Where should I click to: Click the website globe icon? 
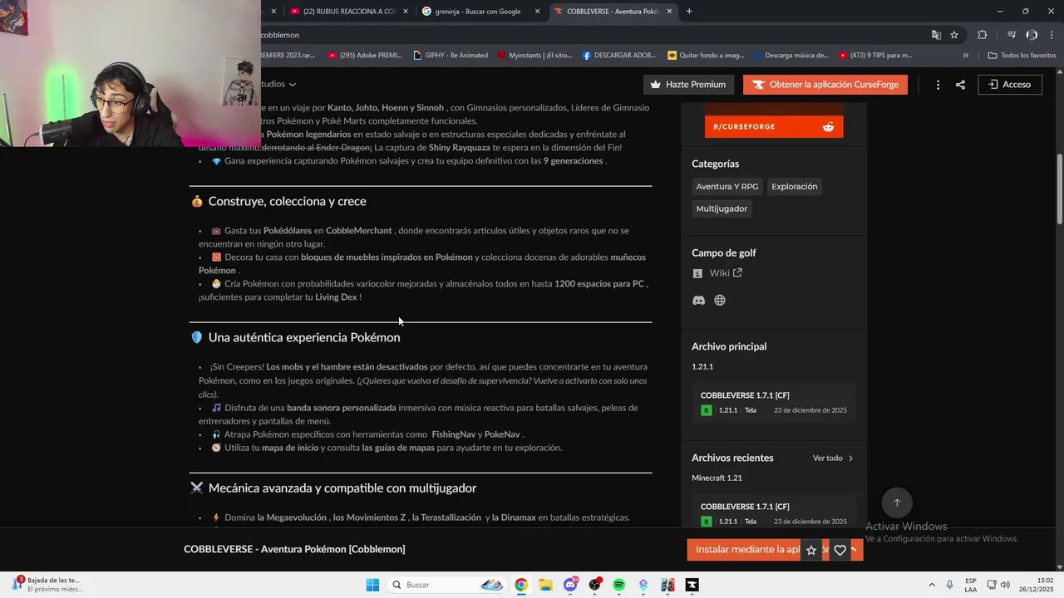720,301
